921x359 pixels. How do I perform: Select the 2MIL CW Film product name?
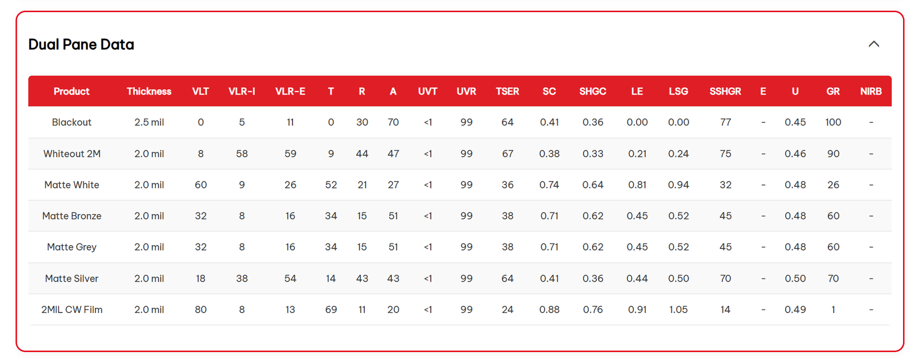71,310
